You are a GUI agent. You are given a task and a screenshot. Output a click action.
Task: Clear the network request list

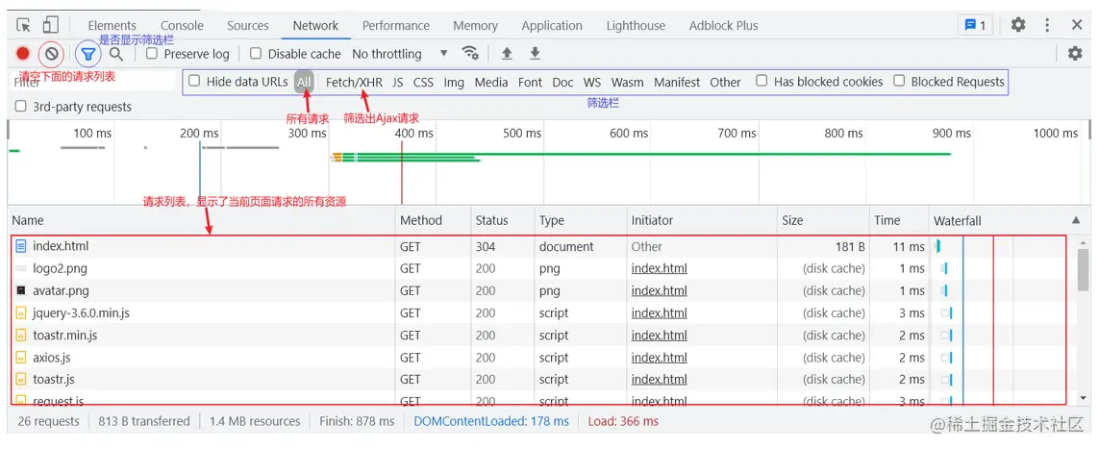(51, 54)
